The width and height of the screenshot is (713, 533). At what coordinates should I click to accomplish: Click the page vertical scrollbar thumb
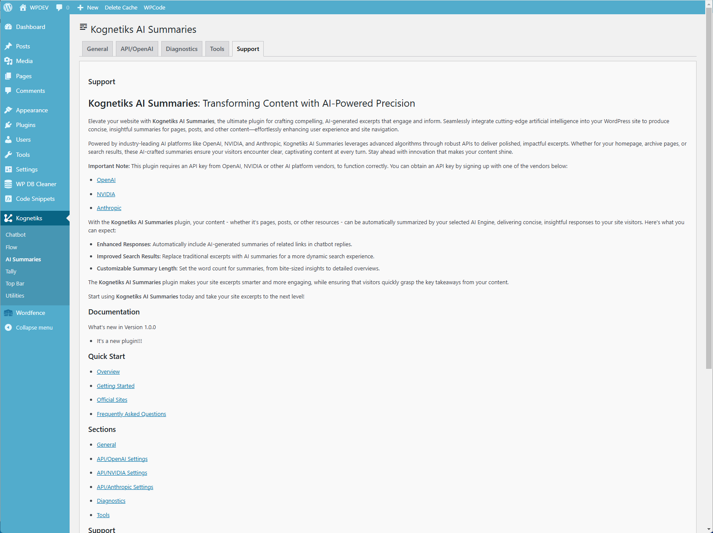709,188
